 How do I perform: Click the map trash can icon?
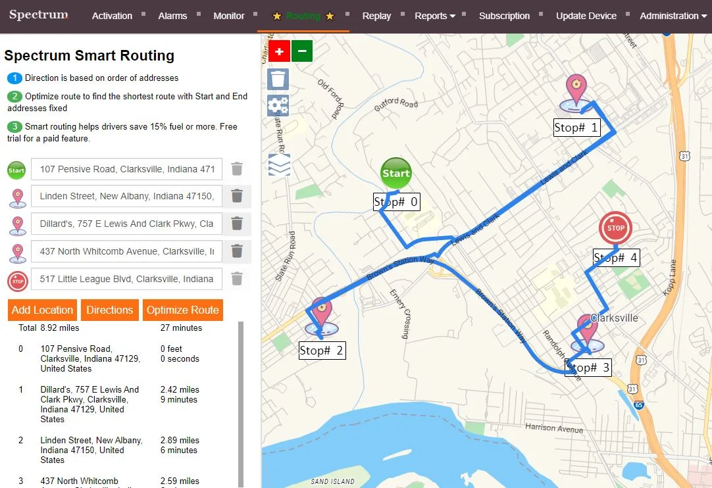(x=278, y=79)
